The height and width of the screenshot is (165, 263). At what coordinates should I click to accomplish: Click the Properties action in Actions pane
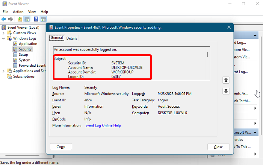pyautogui.click(x=238, y=140)
